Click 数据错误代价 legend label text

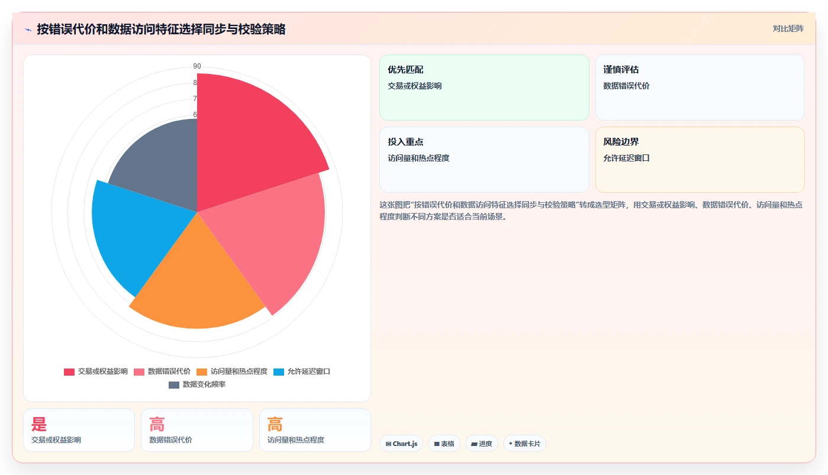pos(169,371)
